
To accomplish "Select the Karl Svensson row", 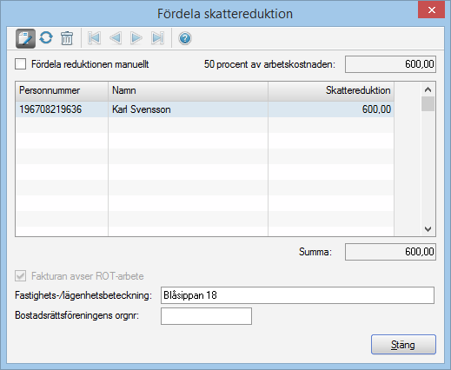I will coord(204,109).
